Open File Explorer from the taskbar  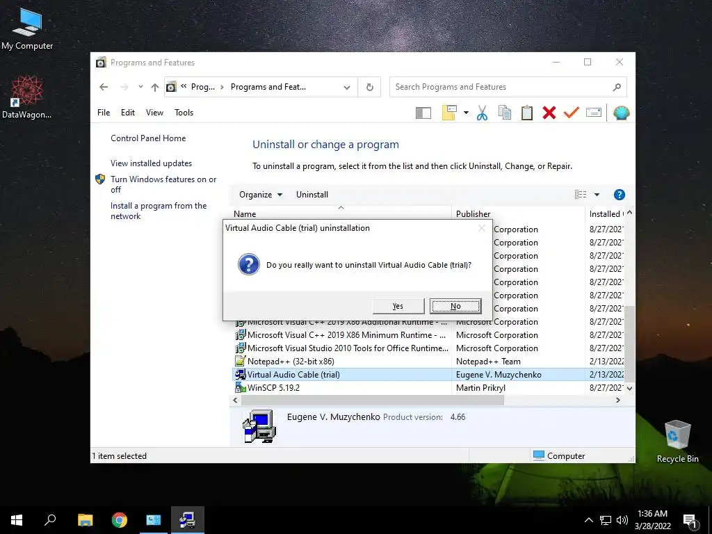coord(85,520)
